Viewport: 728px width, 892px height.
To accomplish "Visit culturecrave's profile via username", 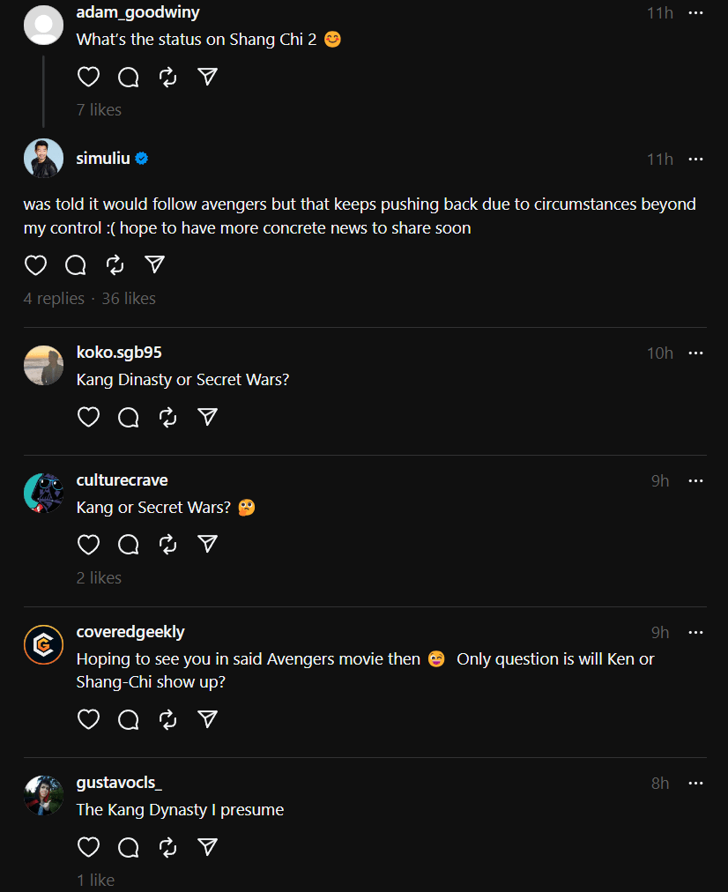I will coord(122,480).
